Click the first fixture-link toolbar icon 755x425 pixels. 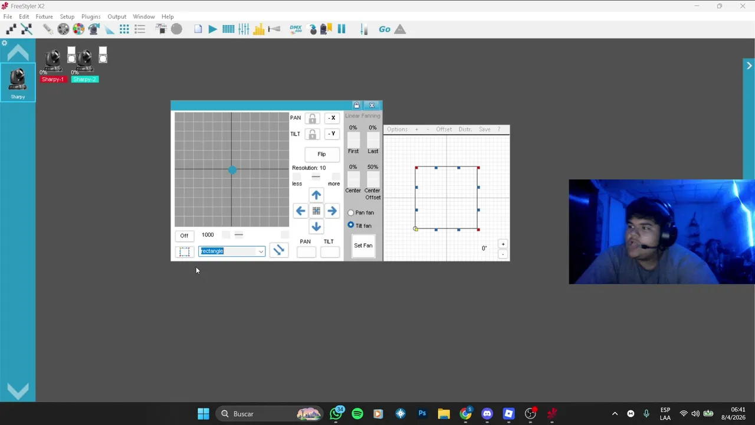(x=11, y=29)
